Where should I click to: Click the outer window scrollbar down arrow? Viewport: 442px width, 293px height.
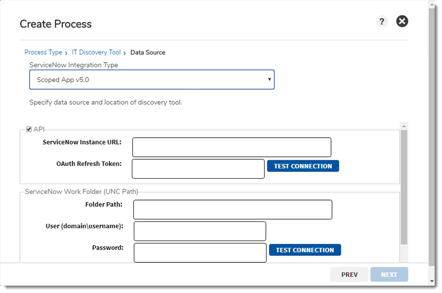[432, 281]
